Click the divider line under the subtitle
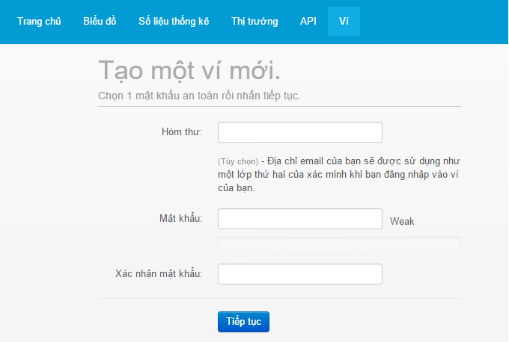This screenshot has width=509, height=342. tap(279, 107)
